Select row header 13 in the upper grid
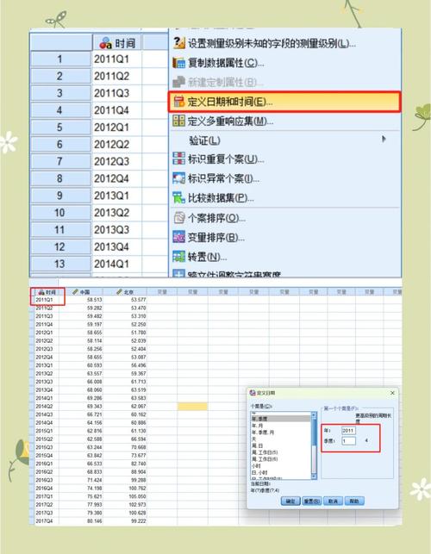The height and width of the screenshot is (554, 431). [60, 264]
